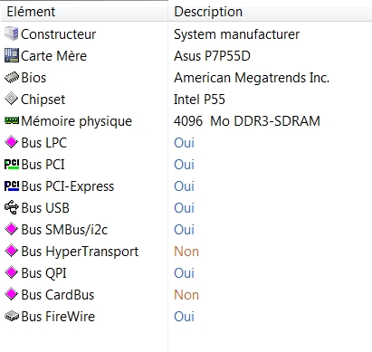Click the 4096 Mo DDR3-SDRAM value
The width and height of the screenshot is (372, 352).
[247, 121]
